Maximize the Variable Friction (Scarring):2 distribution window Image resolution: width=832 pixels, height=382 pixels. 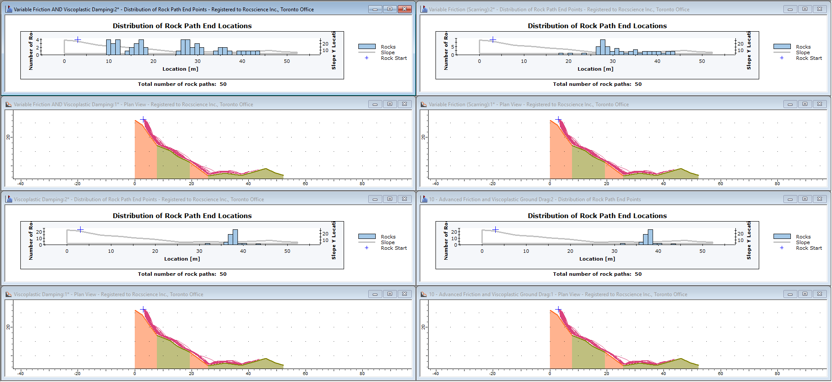805,9
